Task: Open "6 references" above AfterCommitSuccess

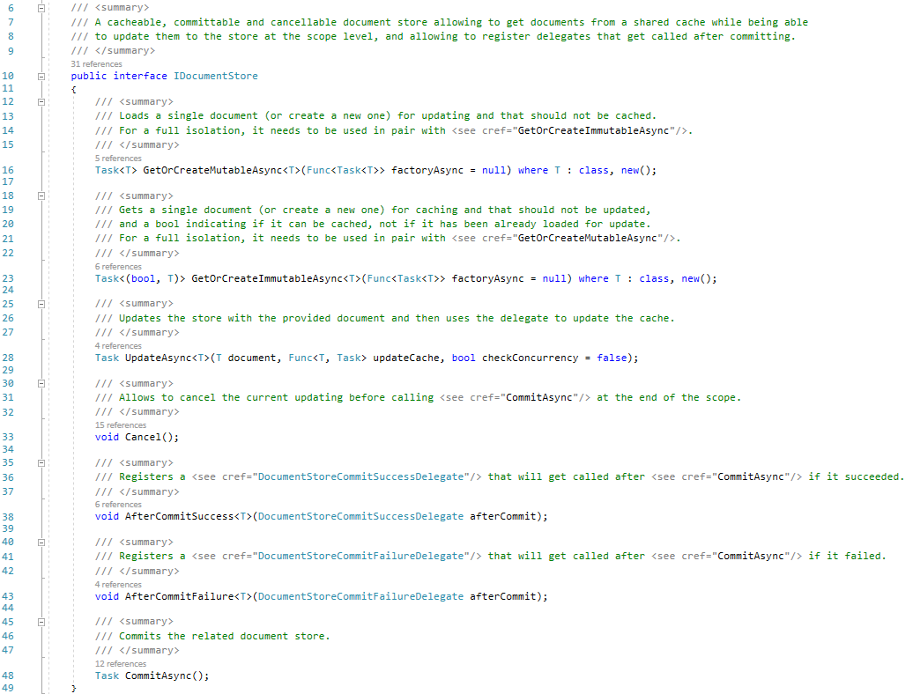Action: (x=118, y=505)
